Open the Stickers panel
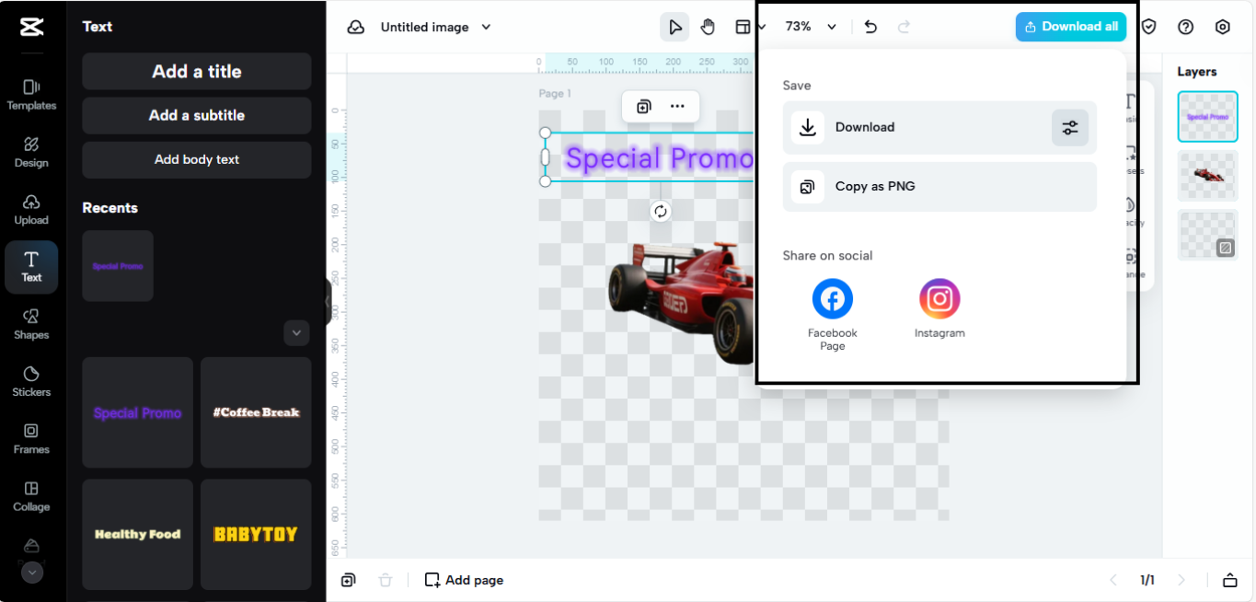This screenshot has width=1256, height=602. coord(31,381)
